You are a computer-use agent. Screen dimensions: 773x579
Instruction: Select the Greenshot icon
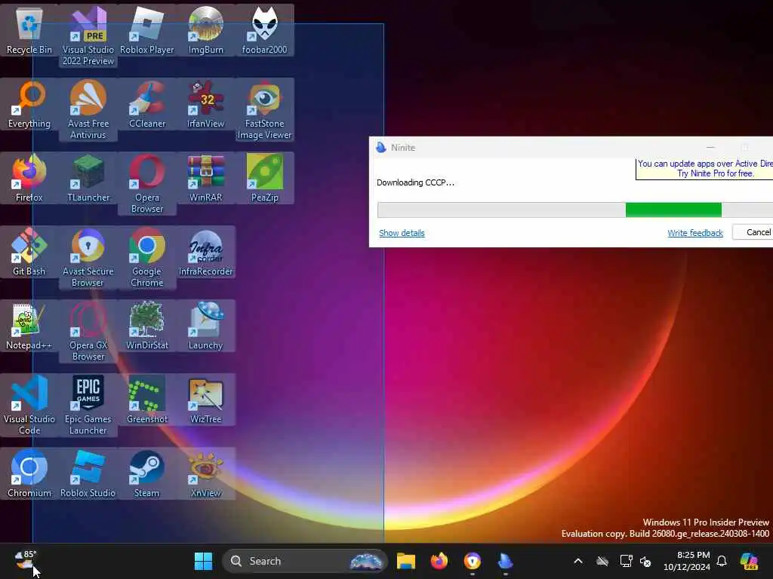click(147, 400)
